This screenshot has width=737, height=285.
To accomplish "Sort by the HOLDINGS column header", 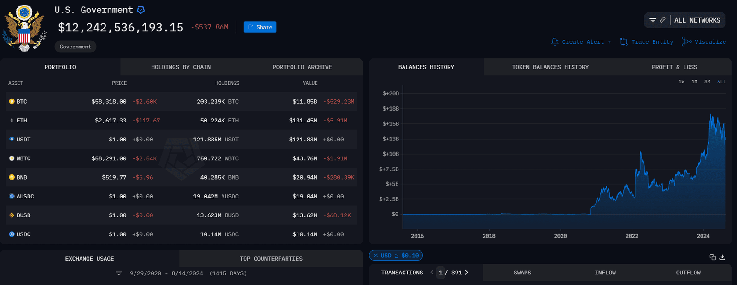I will (227, 83).
